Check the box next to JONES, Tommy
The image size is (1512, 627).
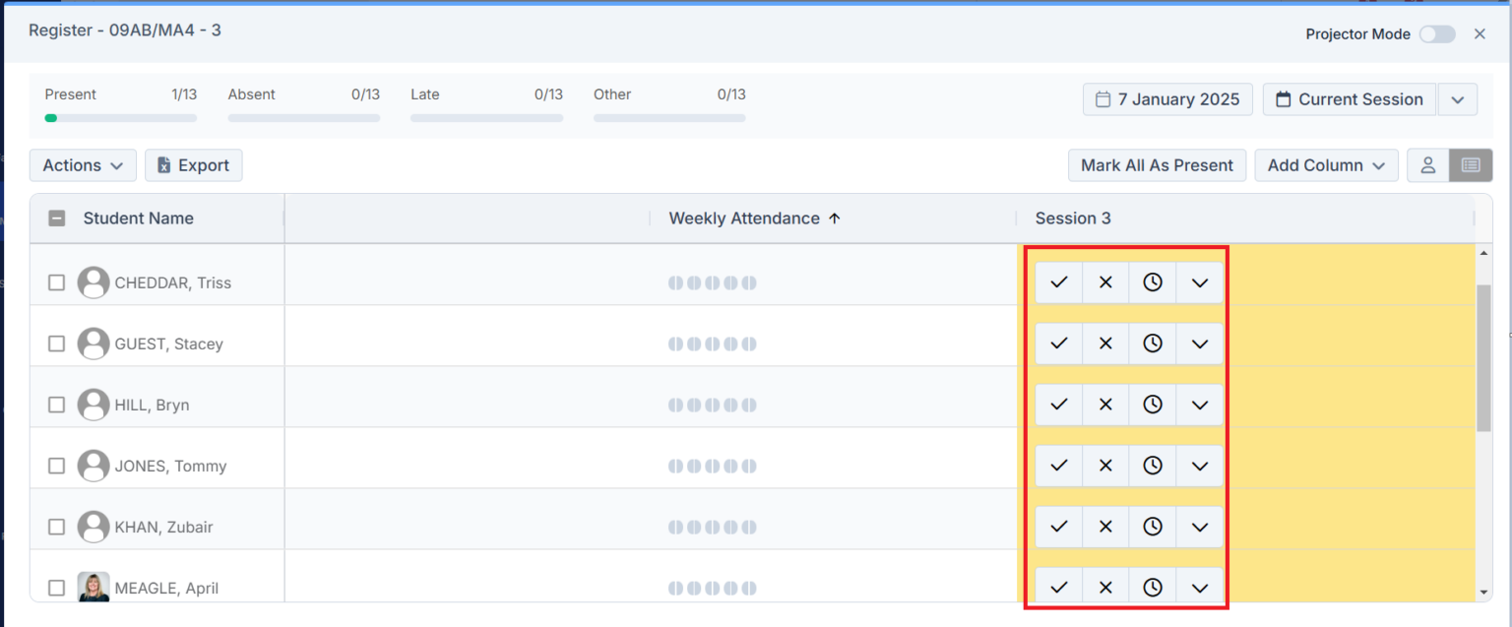click(x=56, y=466)
